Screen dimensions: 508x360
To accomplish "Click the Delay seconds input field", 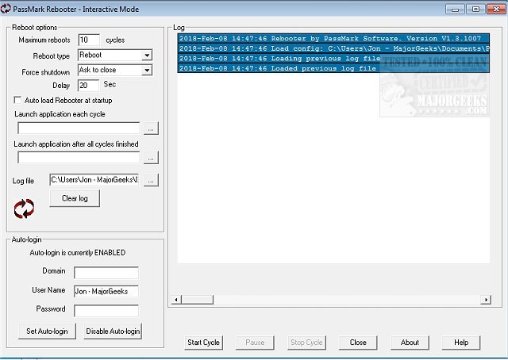I will point(88,86).
